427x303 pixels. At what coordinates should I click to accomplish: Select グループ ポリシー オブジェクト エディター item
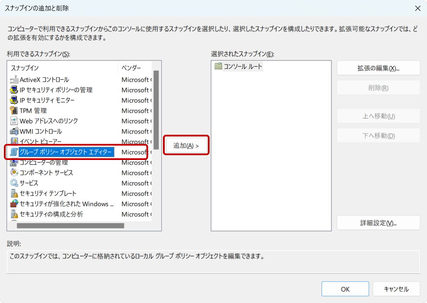click(x=65, y=152)
